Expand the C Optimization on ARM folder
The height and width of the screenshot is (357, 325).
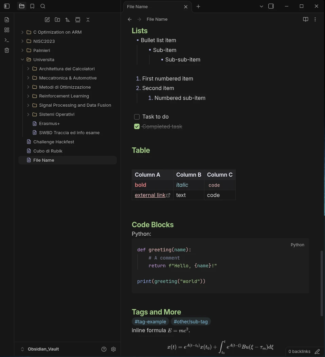pos(22,32)
